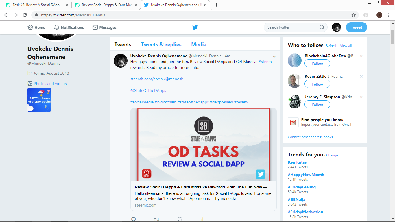This screenshot has height=222, width=395.
Task: Like the tweet via heart icon
Action: pos(180,219)
